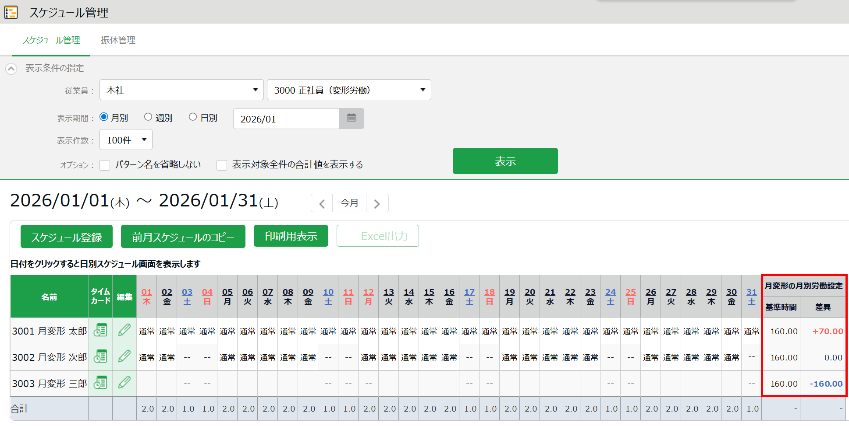Open daily schedule for 15 木
This screenshot has height=426, width=849.
tap(429, 297)
